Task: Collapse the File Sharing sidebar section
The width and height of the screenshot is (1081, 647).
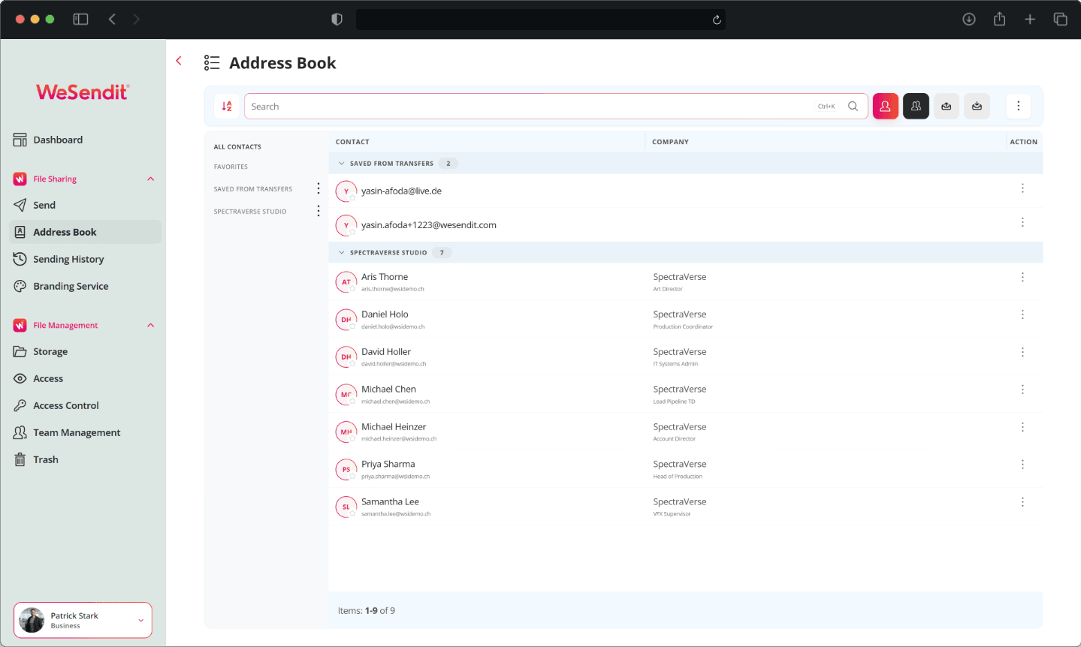Action: [150, 179]
